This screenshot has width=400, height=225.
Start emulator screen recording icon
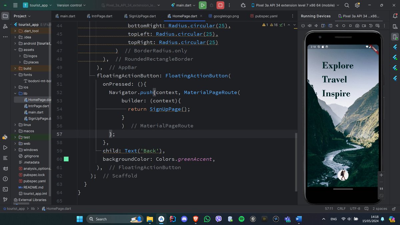pos(364,26)
